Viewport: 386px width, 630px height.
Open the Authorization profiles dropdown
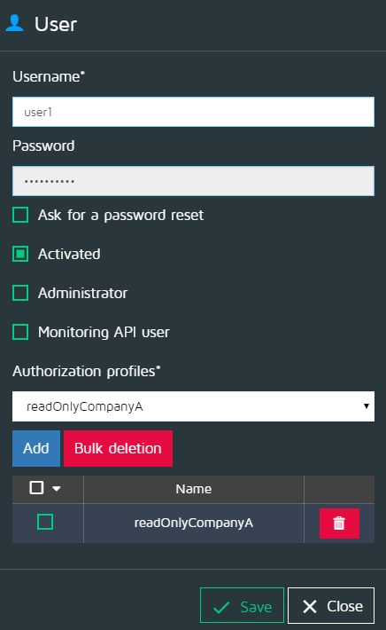[193, 406]
